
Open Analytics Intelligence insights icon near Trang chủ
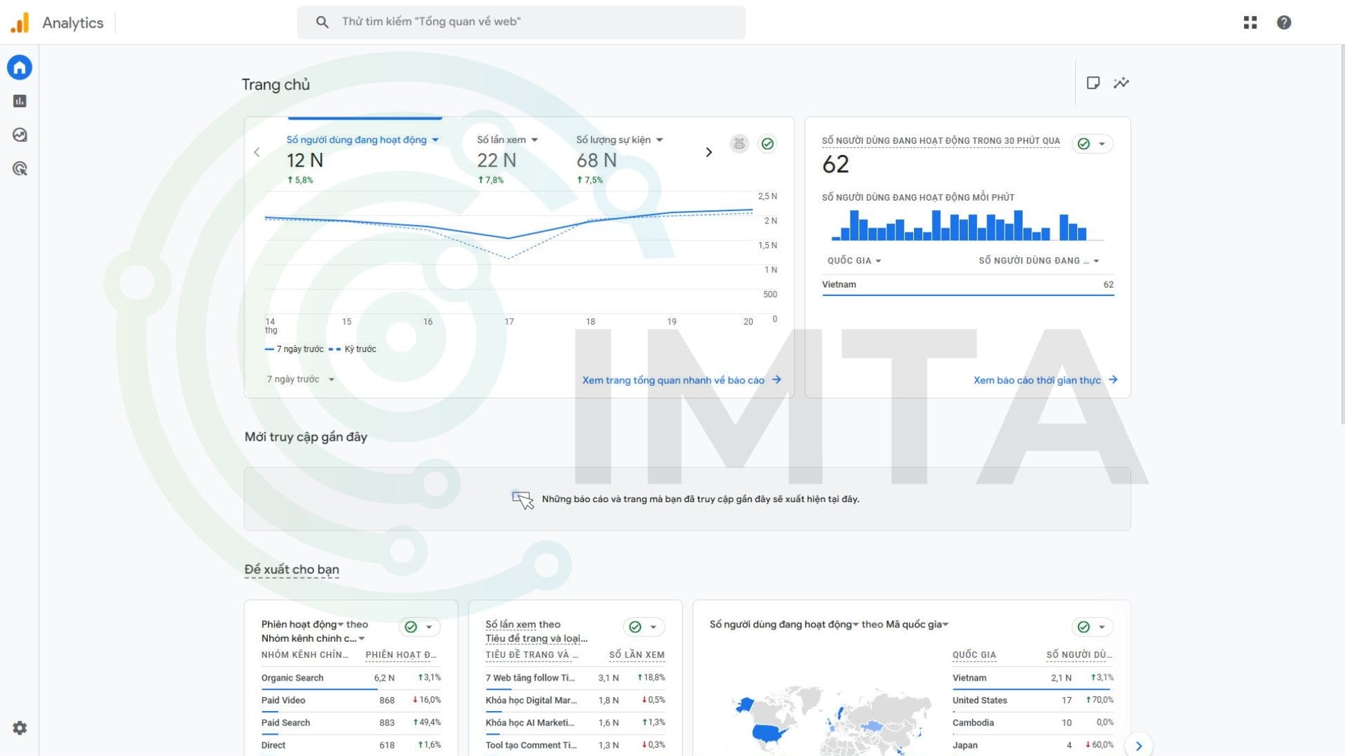tap(1121, 82)
